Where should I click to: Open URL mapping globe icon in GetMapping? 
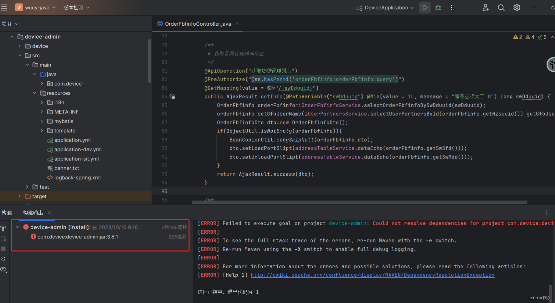tap(271, 88)
